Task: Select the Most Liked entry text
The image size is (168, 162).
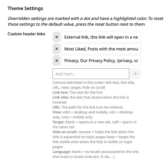Action: click(x=101, y=49)
